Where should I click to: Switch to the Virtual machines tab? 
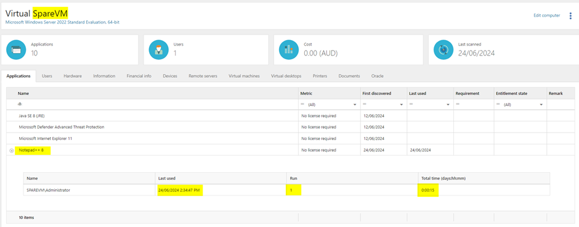point(244,76)
